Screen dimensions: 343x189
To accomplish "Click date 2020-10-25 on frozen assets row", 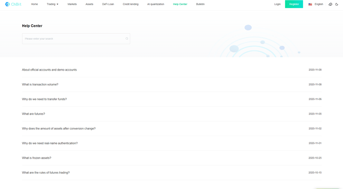I will (x=315, y=158).
